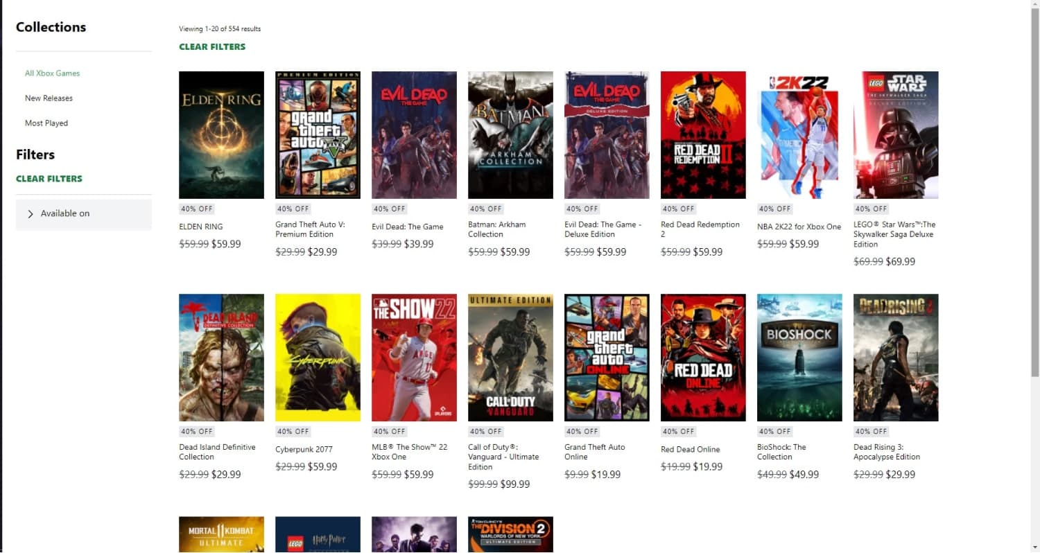Open the Mortal Kombat 11 Ultimate cover

tap(221, 534)
